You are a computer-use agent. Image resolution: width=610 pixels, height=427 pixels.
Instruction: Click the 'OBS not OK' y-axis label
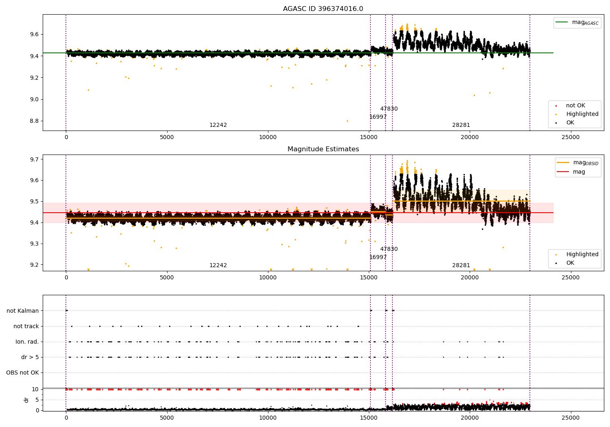click(22, 373)
